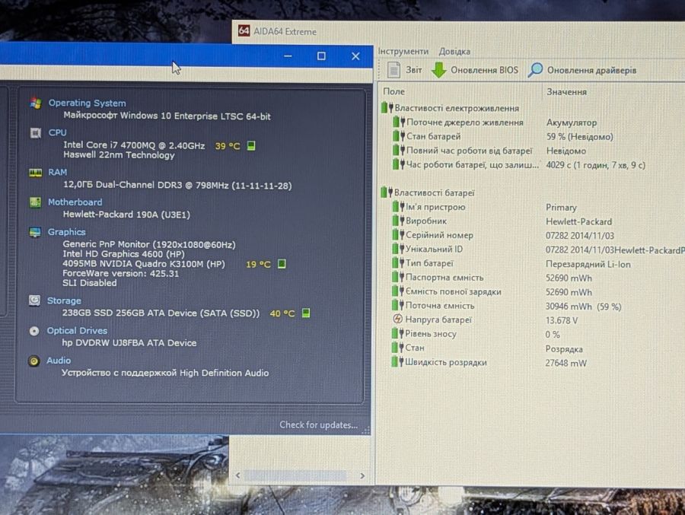Click the RAM module icon

pos(35,173)
